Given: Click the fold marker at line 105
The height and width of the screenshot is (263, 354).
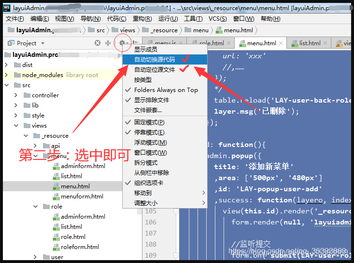Looking at the screenshot, I should (176, 211).
